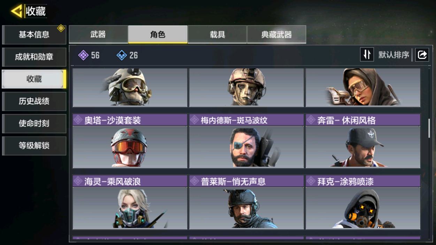Select 使命时刻 in the sidebar
436x245 pixels.
click(x=34, y=124)
